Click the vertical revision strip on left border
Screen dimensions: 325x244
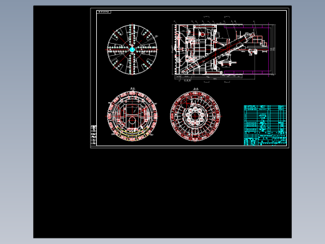tap(94, 135)
